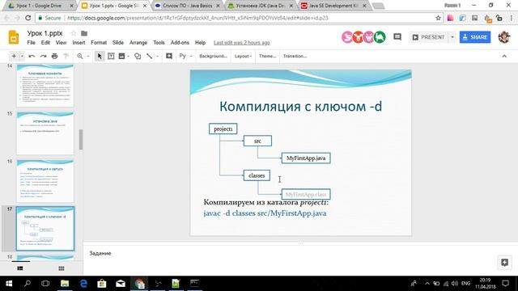Add a comment from the toolbar
Viewport: 518px width, 291px height.
(169, 56)
